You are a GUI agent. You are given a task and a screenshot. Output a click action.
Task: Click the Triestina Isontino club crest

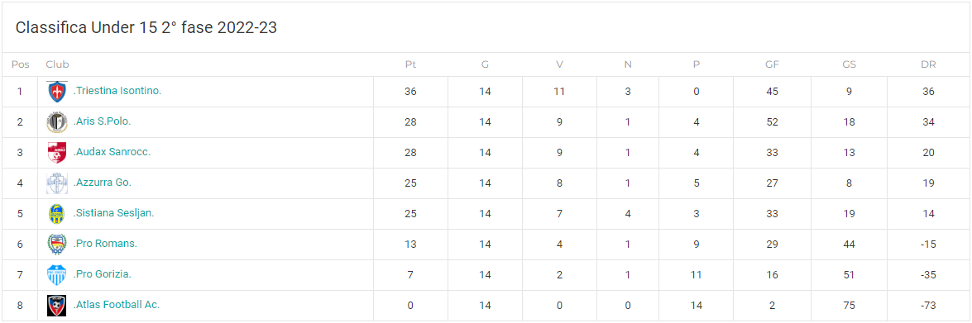coord(56,92)
